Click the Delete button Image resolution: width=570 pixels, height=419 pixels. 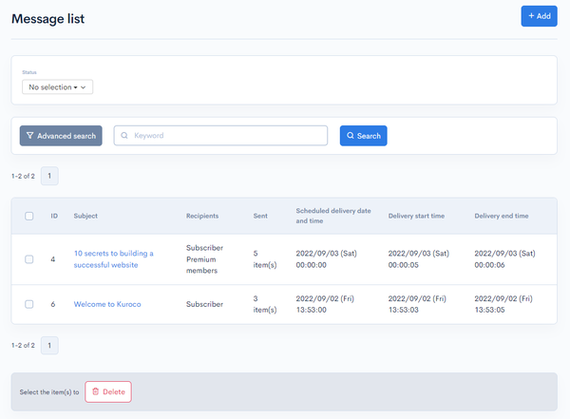[108, 391]
